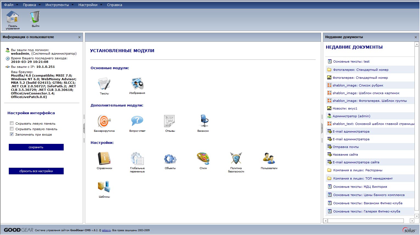Uncheck Запоминать при входе checkbox
The height and width of the screenshot is (235, 420).
point(12,134)
